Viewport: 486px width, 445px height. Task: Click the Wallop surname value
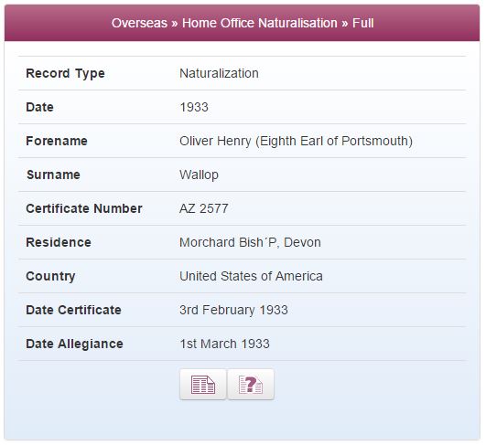pyautogui.click(x=199, y=175)
